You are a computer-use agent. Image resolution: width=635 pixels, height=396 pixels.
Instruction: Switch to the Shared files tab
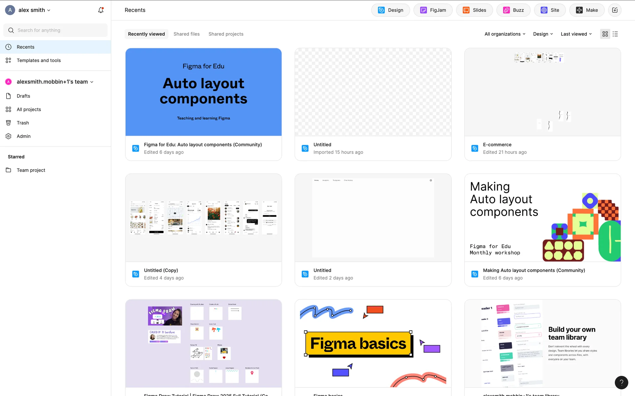tap(187, 34)
